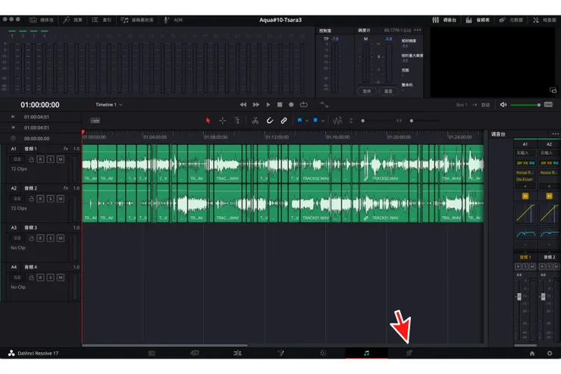Toggle the snapping magnet icon
The height and width of the screenshot is (374, 561).
269,121
